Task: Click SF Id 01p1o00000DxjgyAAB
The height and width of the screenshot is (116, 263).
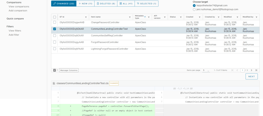Action: pos(72,42)
